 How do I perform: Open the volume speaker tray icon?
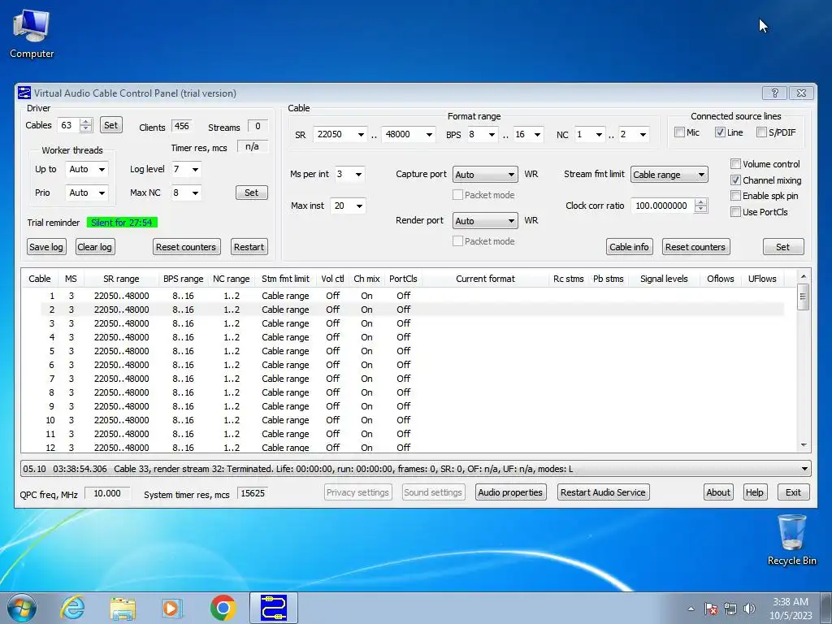749,609
